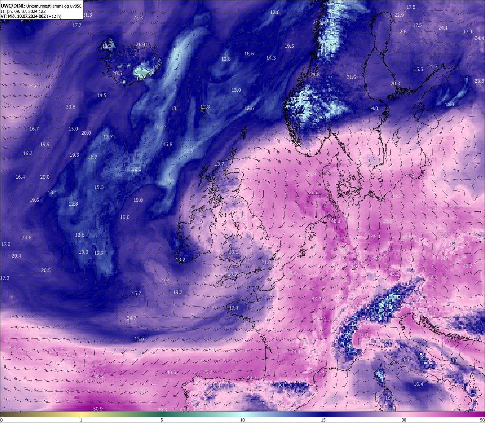Click the value 17.7 on the map
The width and height of the screenshot is (485, 423).
(77, 25)
